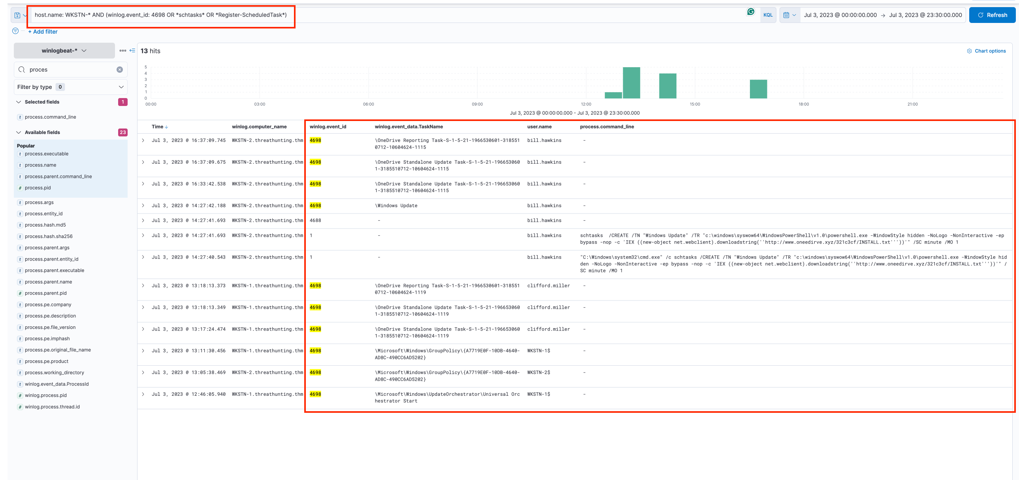The width and height of the screenshot is (1019, 480).
Task: Expand the 13:11:30.456 GroupPolicy row
Action: coord(143,351)
